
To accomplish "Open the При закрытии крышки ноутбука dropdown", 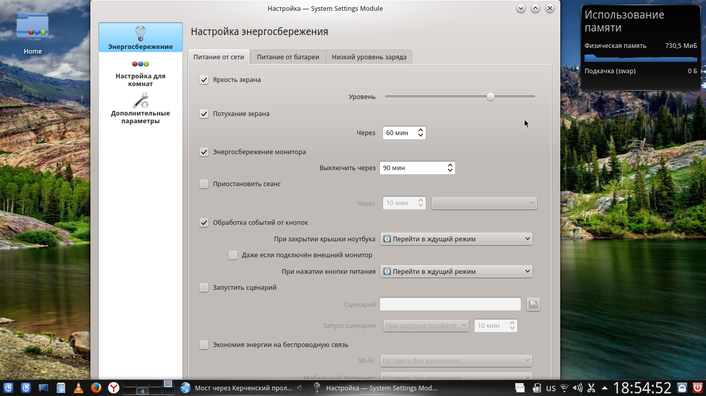I will [456, 239].
